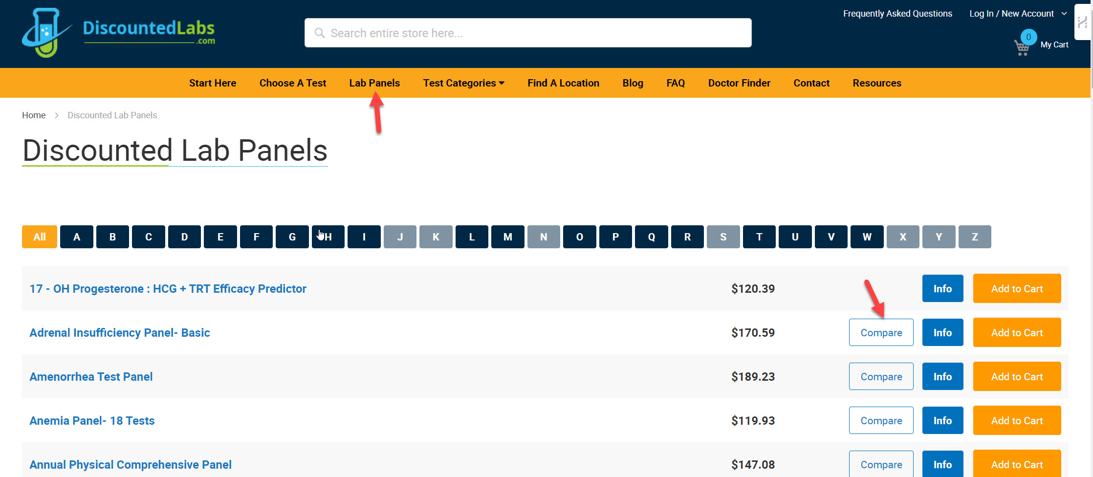Open Lab Panels menu item

coord(374,83)
